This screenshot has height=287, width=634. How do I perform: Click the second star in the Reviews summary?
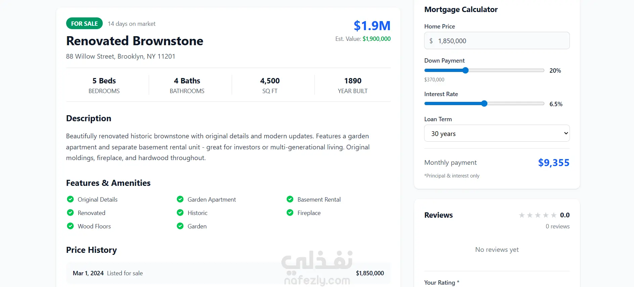(x=530, y=215)
